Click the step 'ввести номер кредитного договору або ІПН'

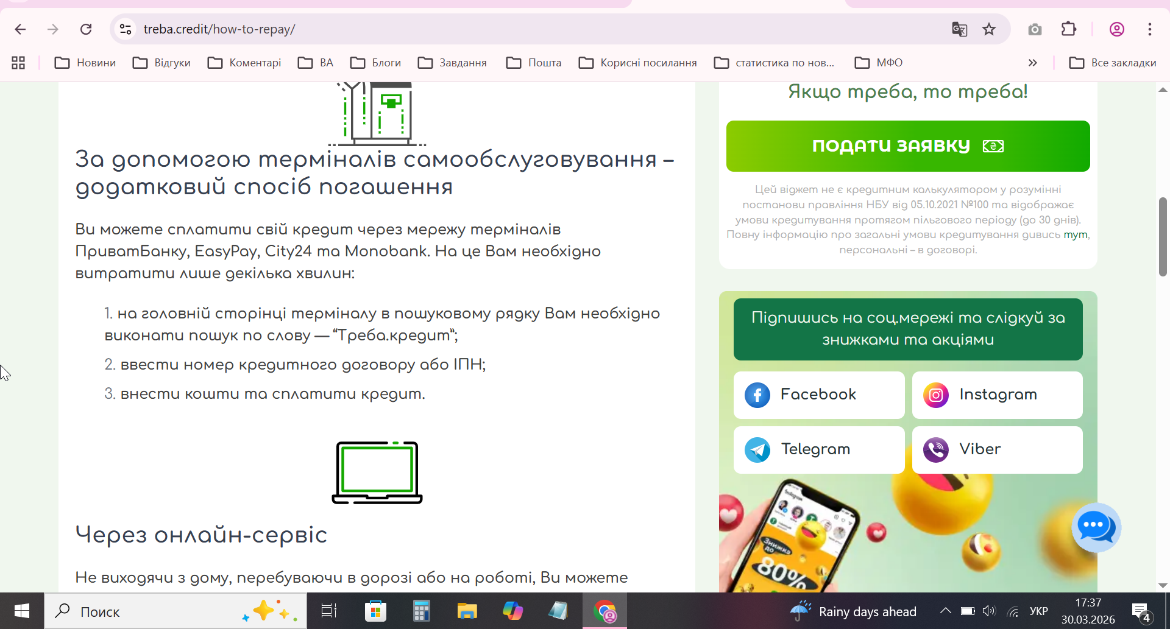pos(303,365)
